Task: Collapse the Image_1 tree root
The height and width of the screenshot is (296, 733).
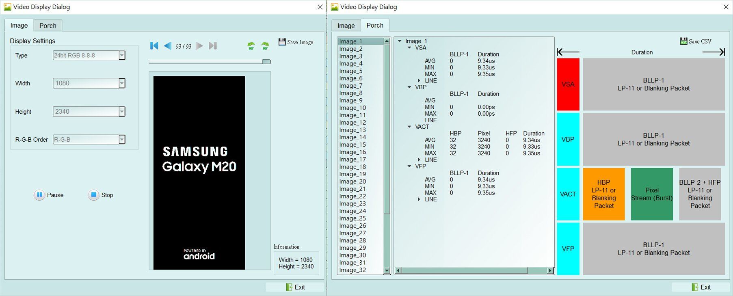Action: [x=400, y=41]
